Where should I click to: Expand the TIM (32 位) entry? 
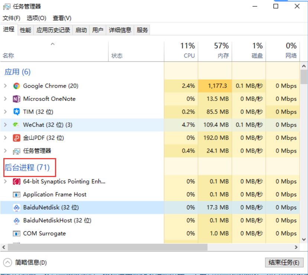(5, 112)
